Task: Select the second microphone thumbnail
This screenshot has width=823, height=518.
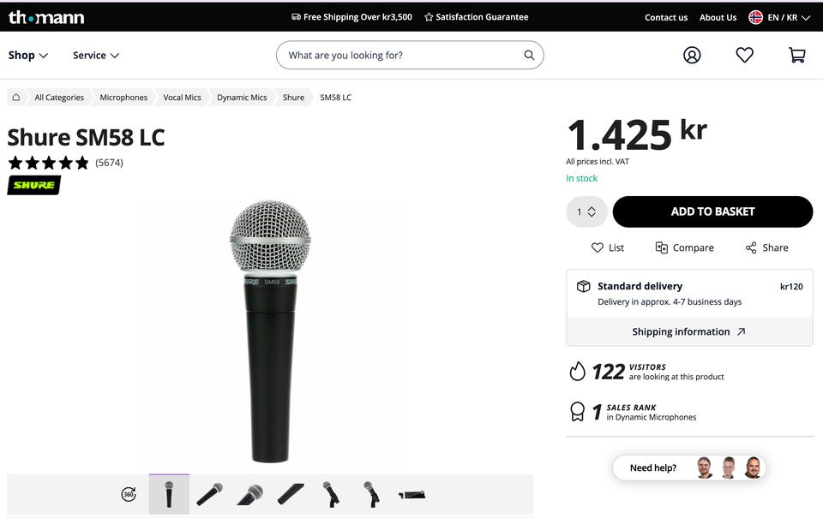Action: coord(209,494)
